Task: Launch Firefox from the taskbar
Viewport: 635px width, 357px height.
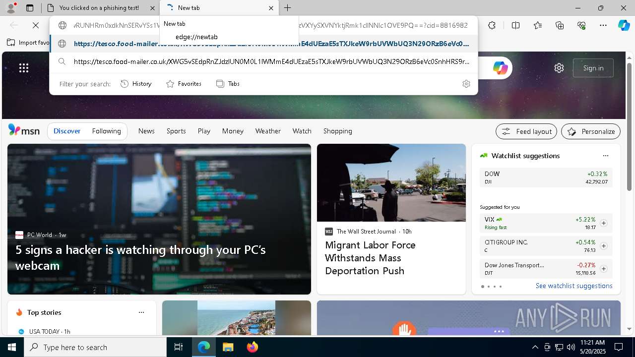Action: 253,347
